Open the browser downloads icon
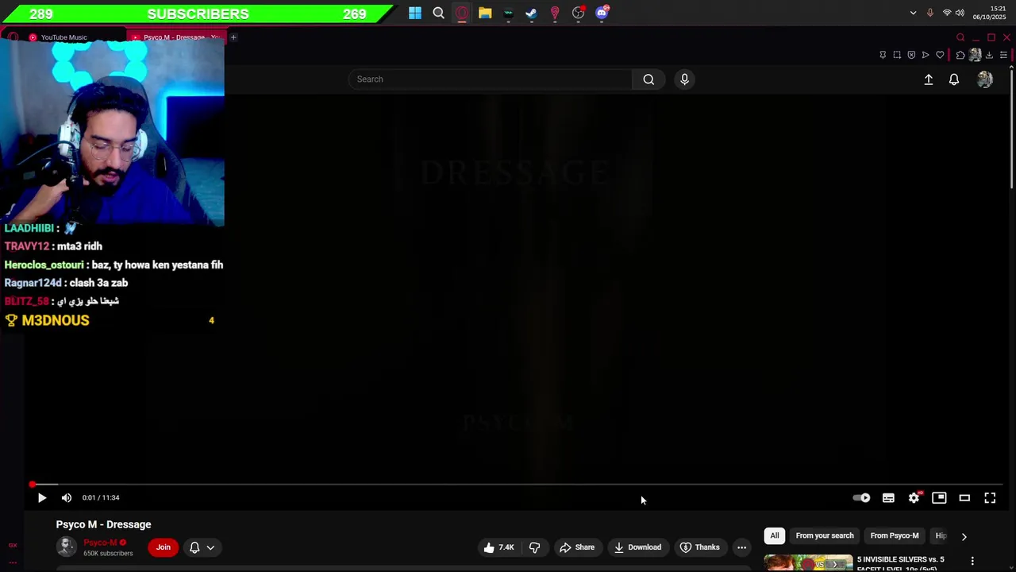This screenshot has width=1016, height=572. 989,55
